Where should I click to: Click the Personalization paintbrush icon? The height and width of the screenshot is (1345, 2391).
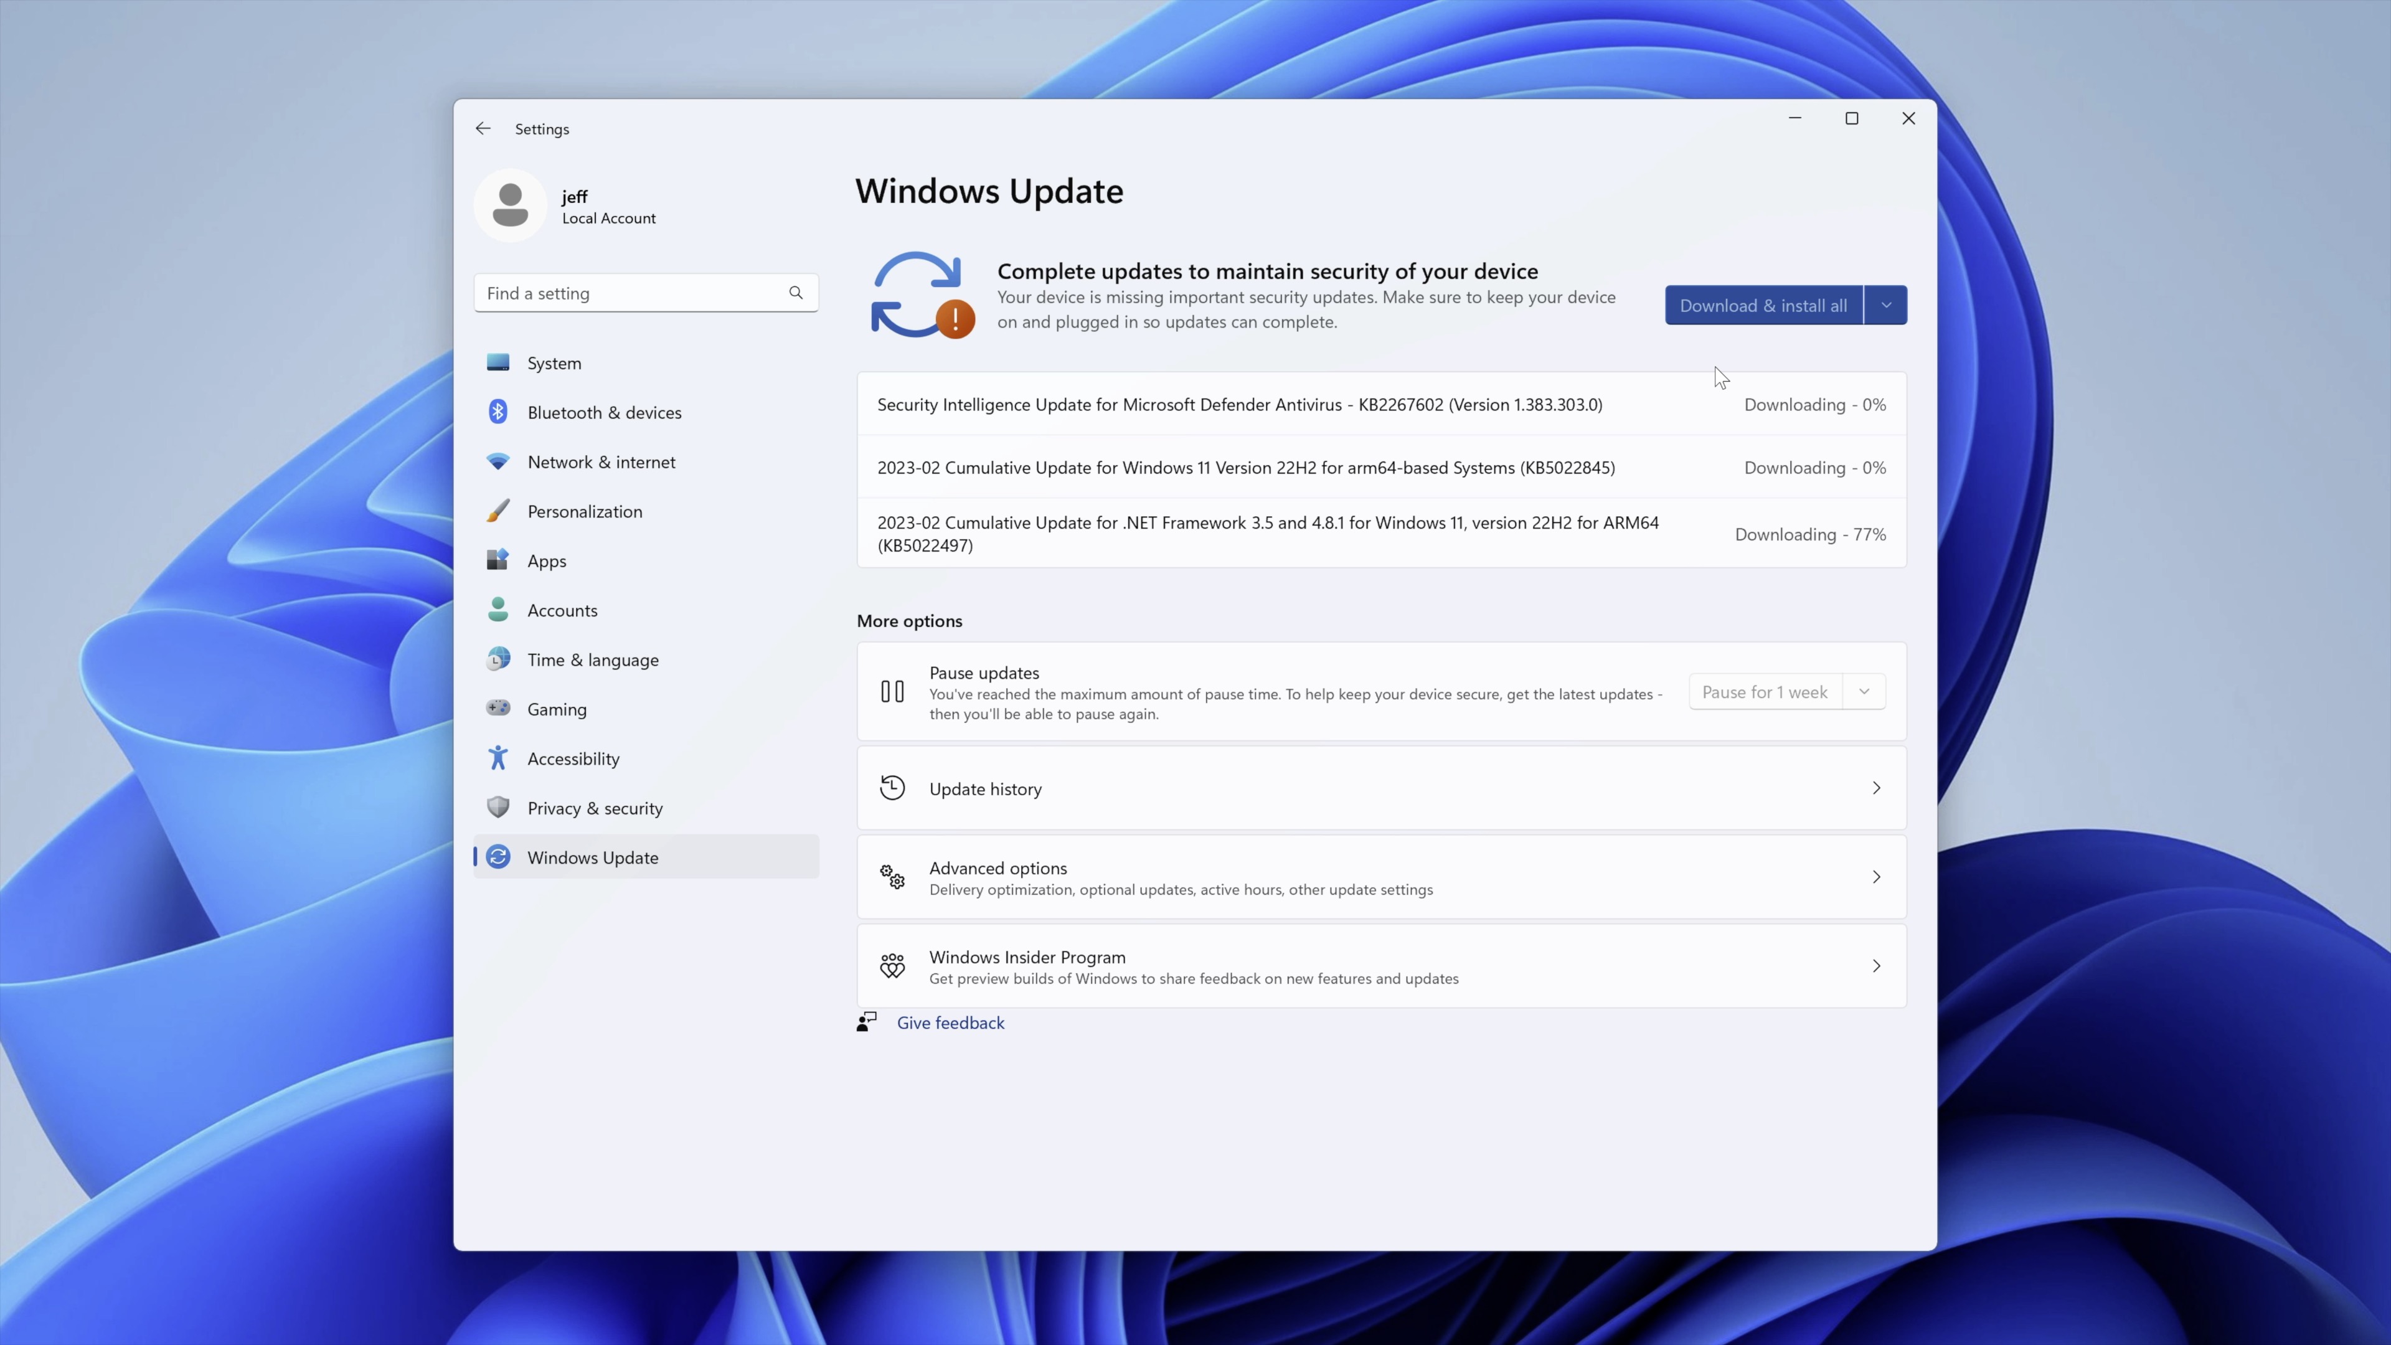pos(498,511)
